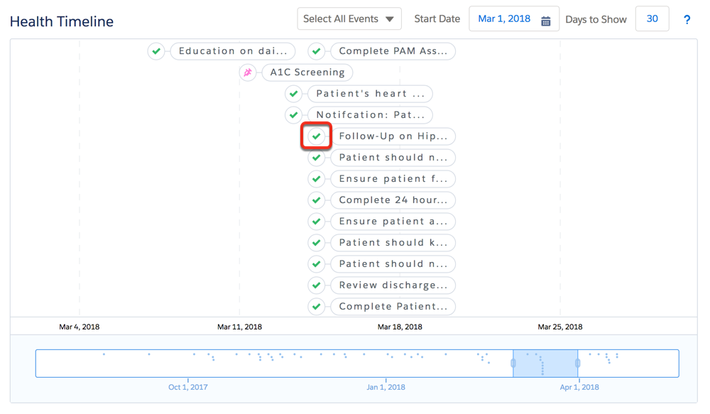Screen dimensions: 710x414
Task: Click the Days to Show input field
Action: pyautogui.click(x=652, y=19)
